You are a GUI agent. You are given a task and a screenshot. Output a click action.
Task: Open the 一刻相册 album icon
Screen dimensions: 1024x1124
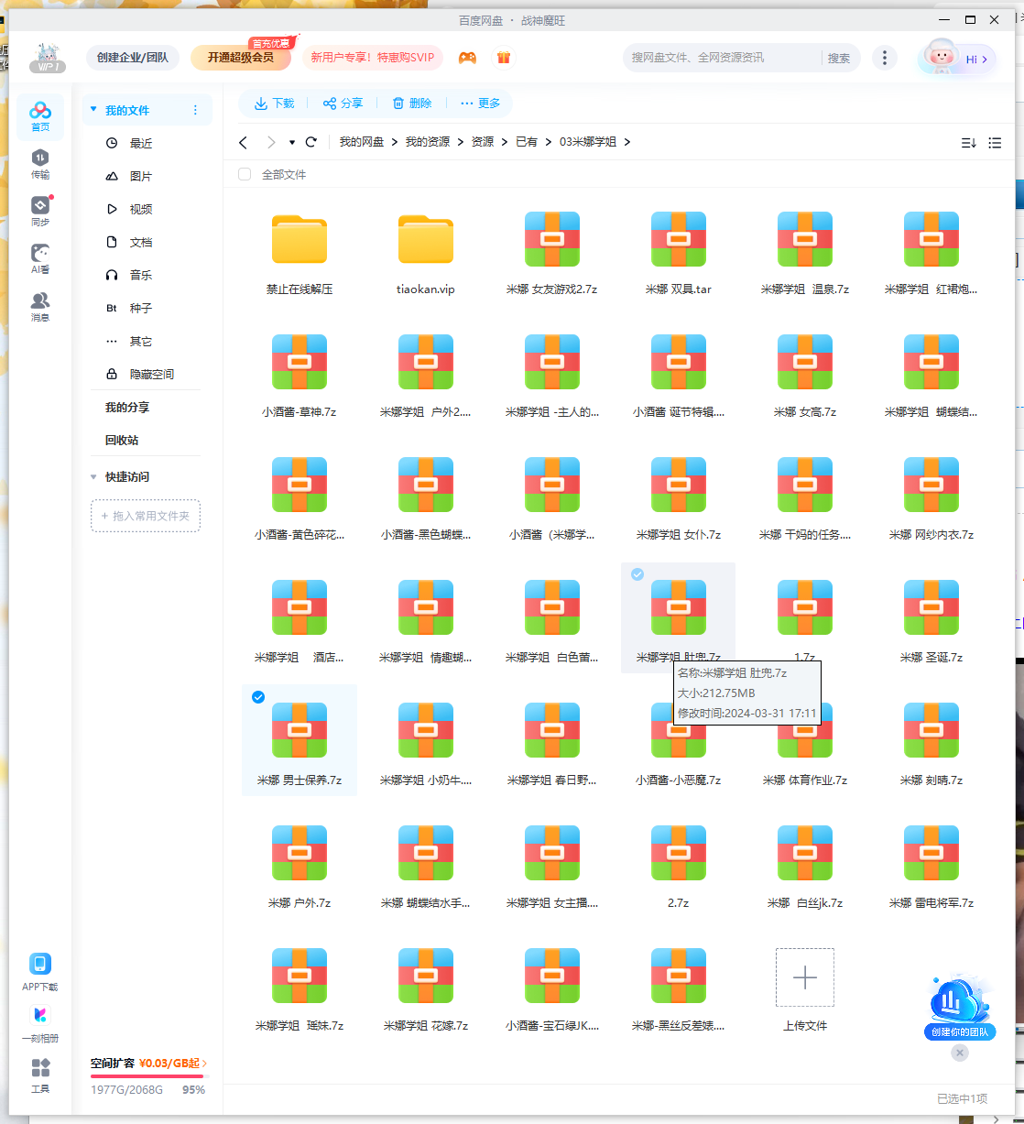(x=40, y=1023)
